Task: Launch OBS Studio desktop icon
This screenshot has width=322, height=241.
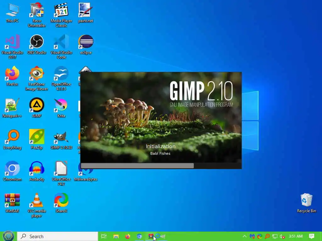Action: (x=36, y=45)
